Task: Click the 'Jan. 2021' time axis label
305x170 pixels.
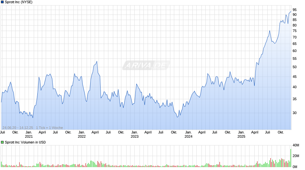Action: click(x=29, y=134)
